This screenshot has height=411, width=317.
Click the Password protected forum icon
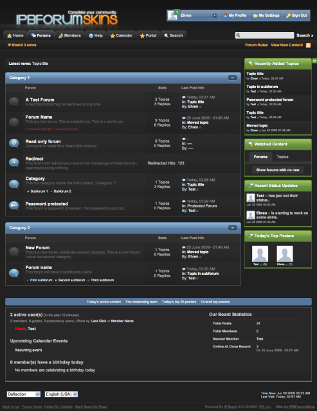(14, 205)
